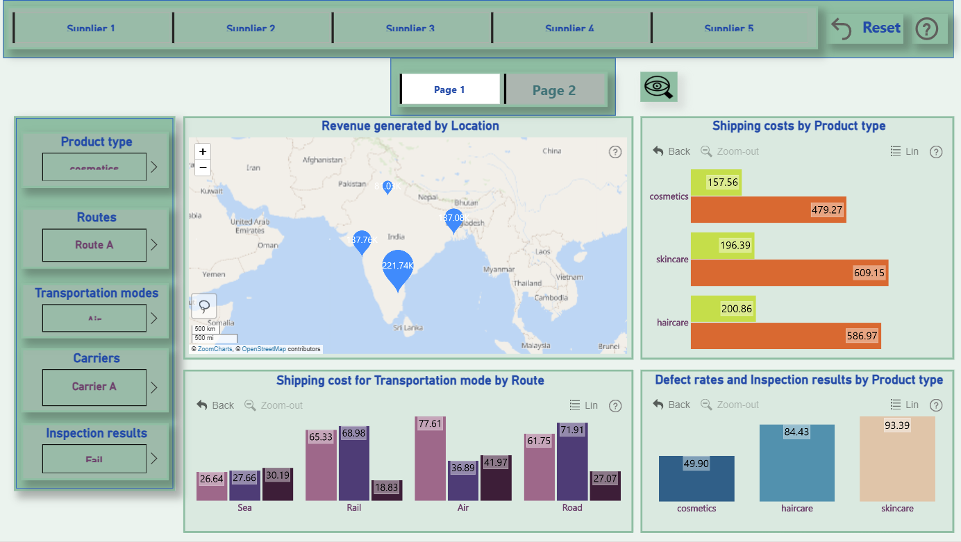Select the 221.74K map pin
Screen dimensions: 961x542
coord(398,271)
